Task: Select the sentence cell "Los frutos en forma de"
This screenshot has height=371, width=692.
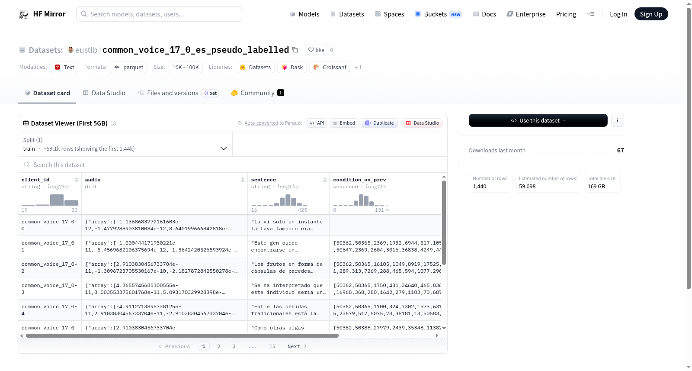Action: pos(288,268)
